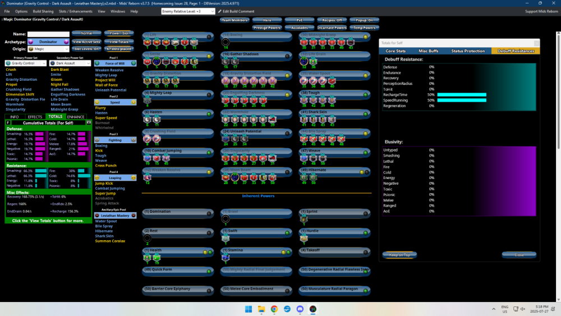
Task: Toggle the Tough power indicator
Action: 365,95
